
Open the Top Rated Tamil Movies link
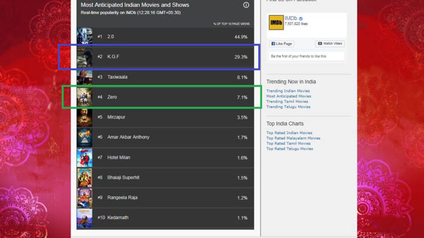tap(289, 144)
